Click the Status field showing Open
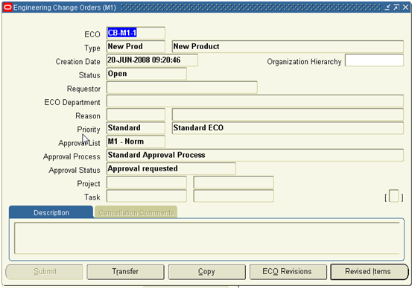415x289 pixels. click(x=147, y=74)
